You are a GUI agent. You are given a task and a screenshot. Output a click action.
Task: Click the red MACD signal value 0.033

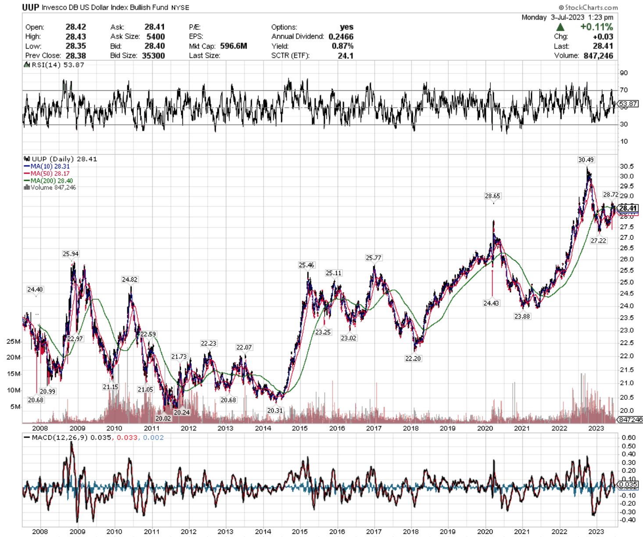click(x=127, y=437)
